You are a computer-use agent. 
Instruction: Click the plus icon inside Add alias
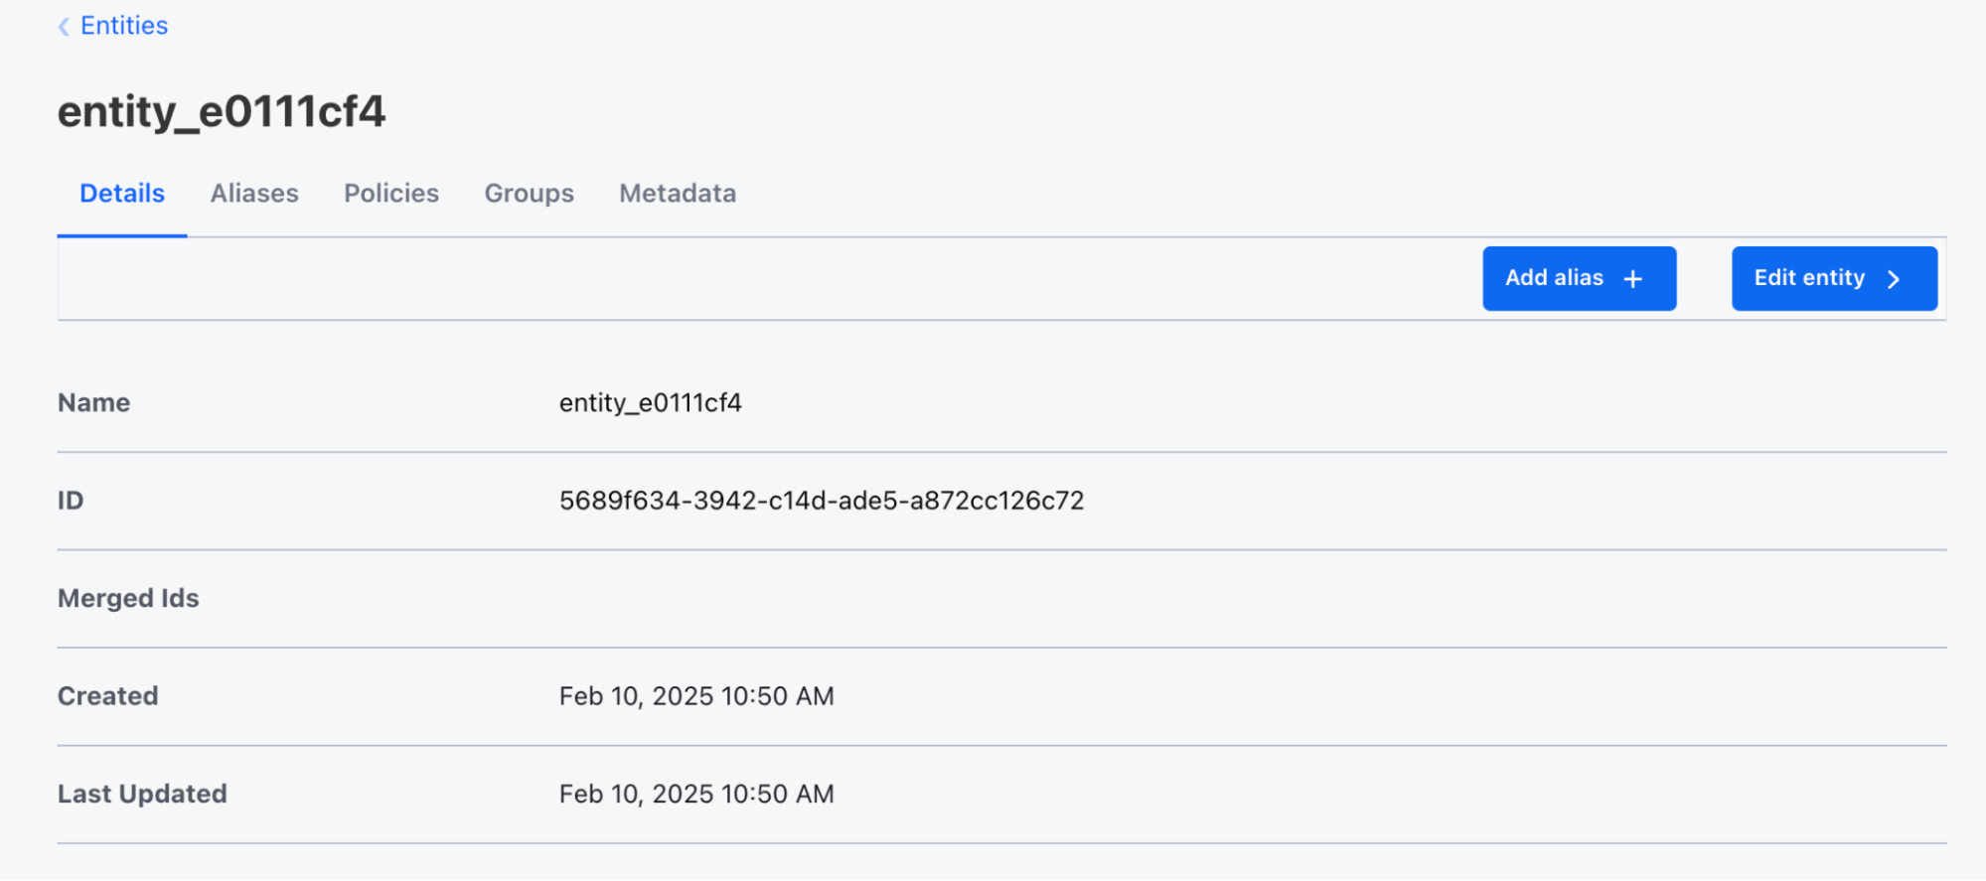point(1633,278)
